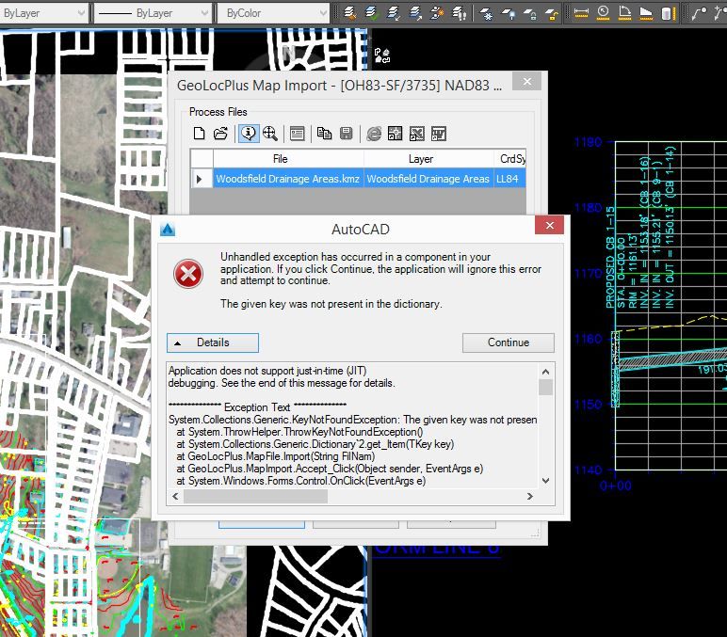This screenshot has height=637, width=727.
Task: Click the Layer Isolate icon
Action: [437, 13]
